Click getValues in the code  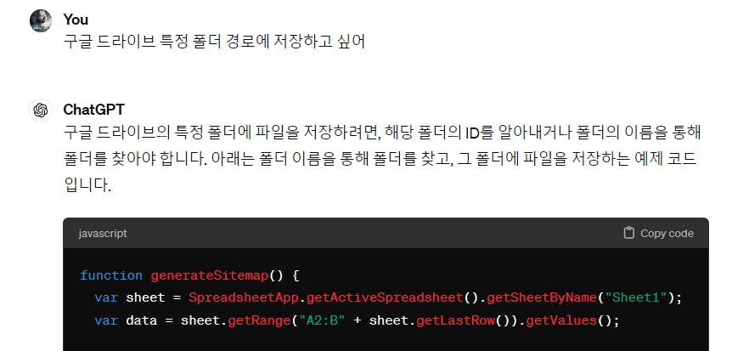pyautogui.click(x=561, y=320)
